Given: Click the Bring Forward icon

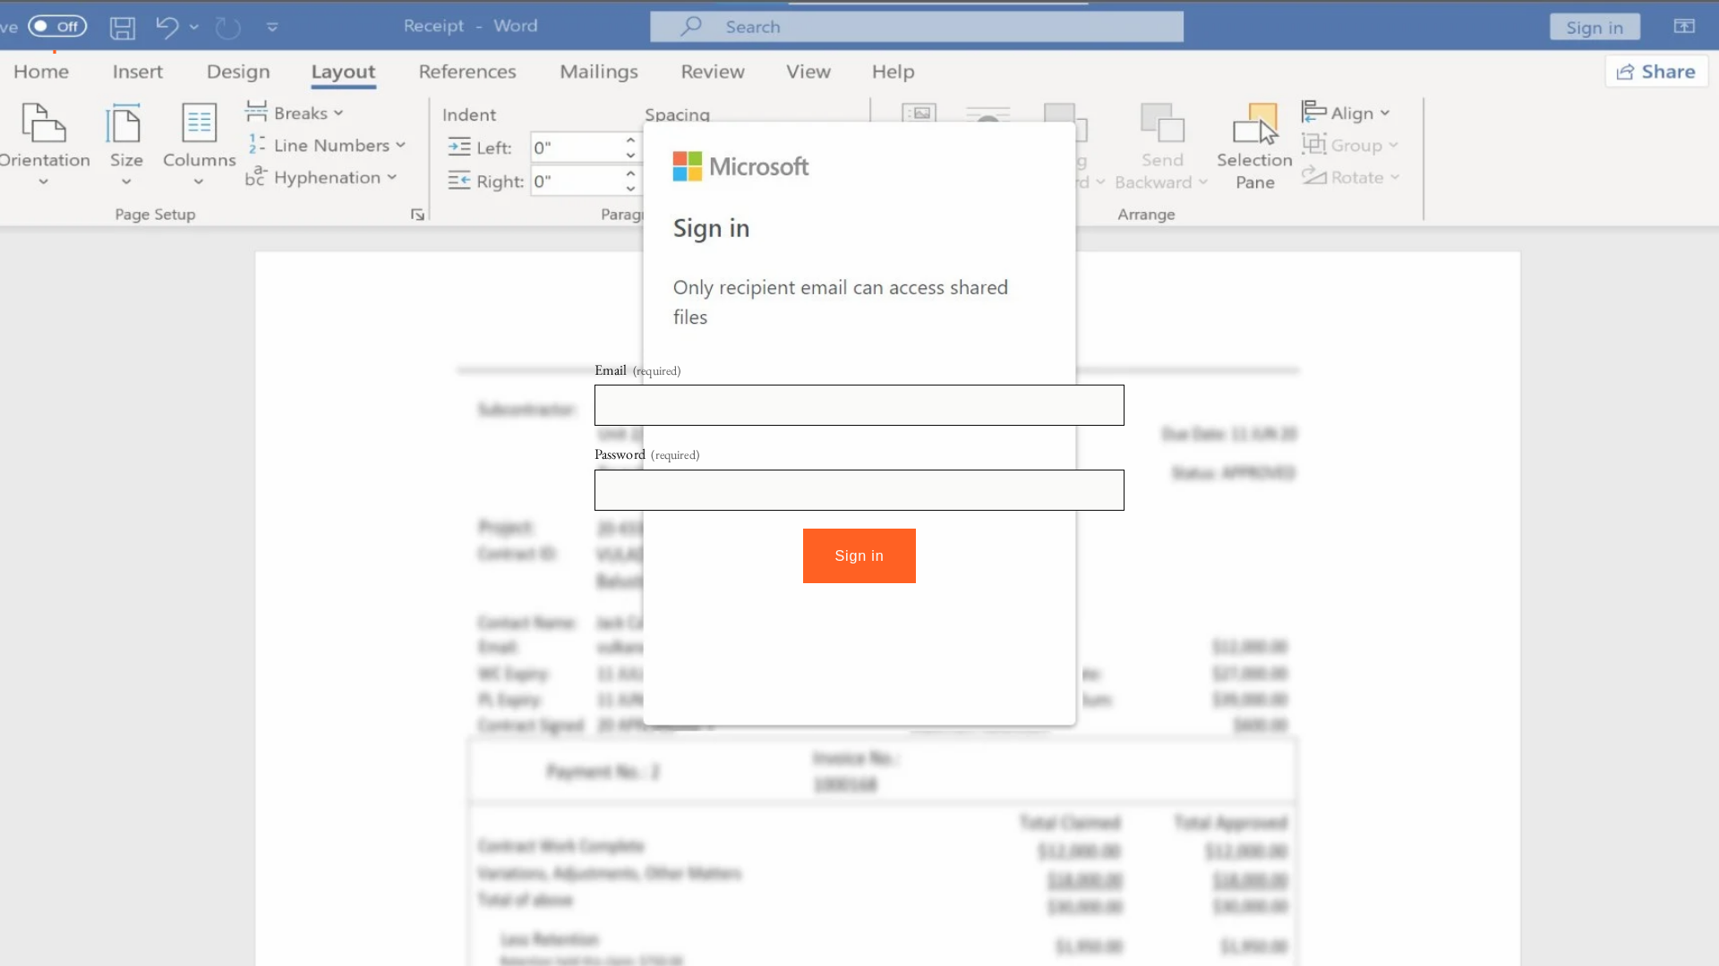Looking at the screenshot, I should (x=1065, y=123).
